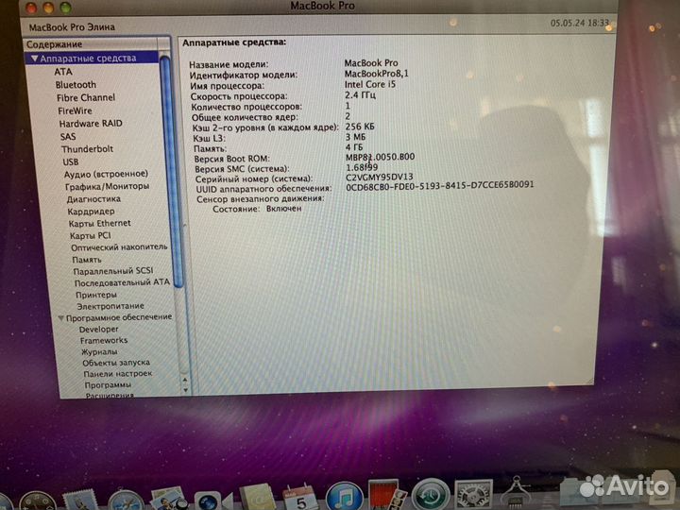
Task: Click the serial number C2VGMY95DV13
Action: (380, 177)
